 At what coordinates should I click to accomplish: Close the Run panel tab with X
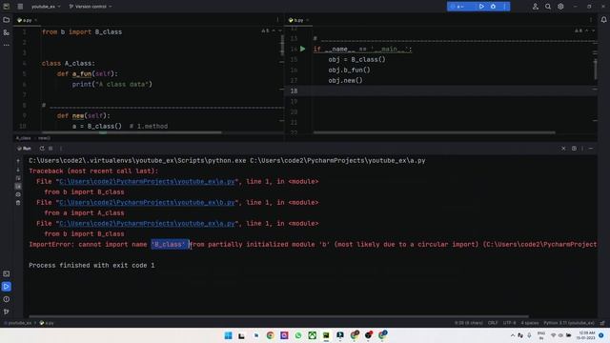[x=563, y=149]
